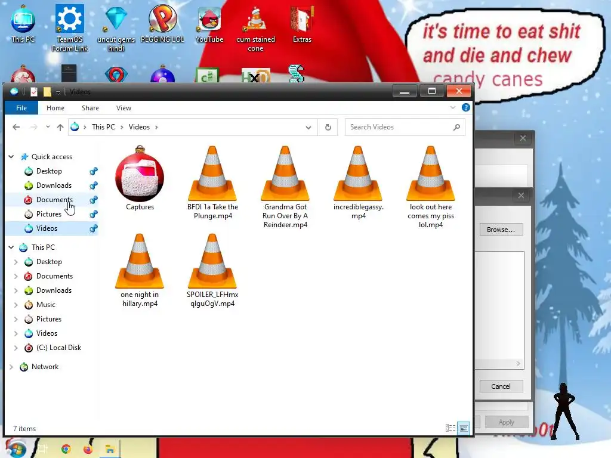Viewport: 611px width, 458px height.
Task: Select incrediblegassy.mp4 video file
Action: [x=358, y=182]
